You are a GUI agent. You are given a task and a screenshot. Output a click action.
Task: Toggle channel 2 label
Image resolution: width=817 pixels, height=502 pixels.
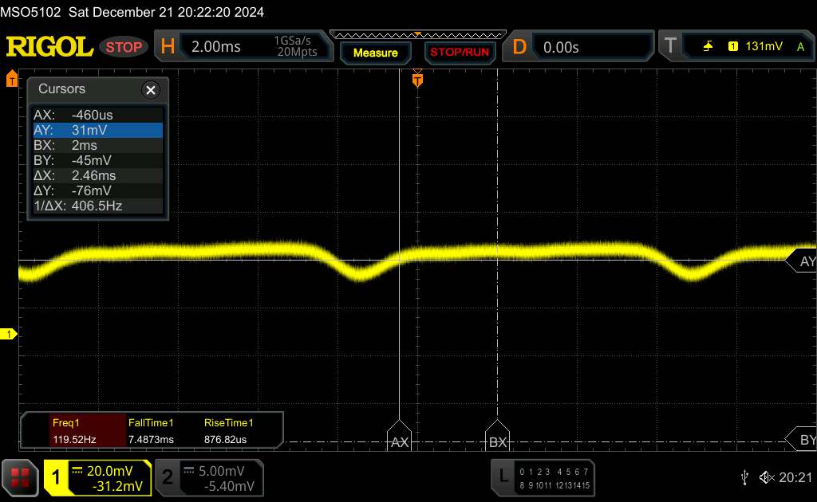point(168,477)
